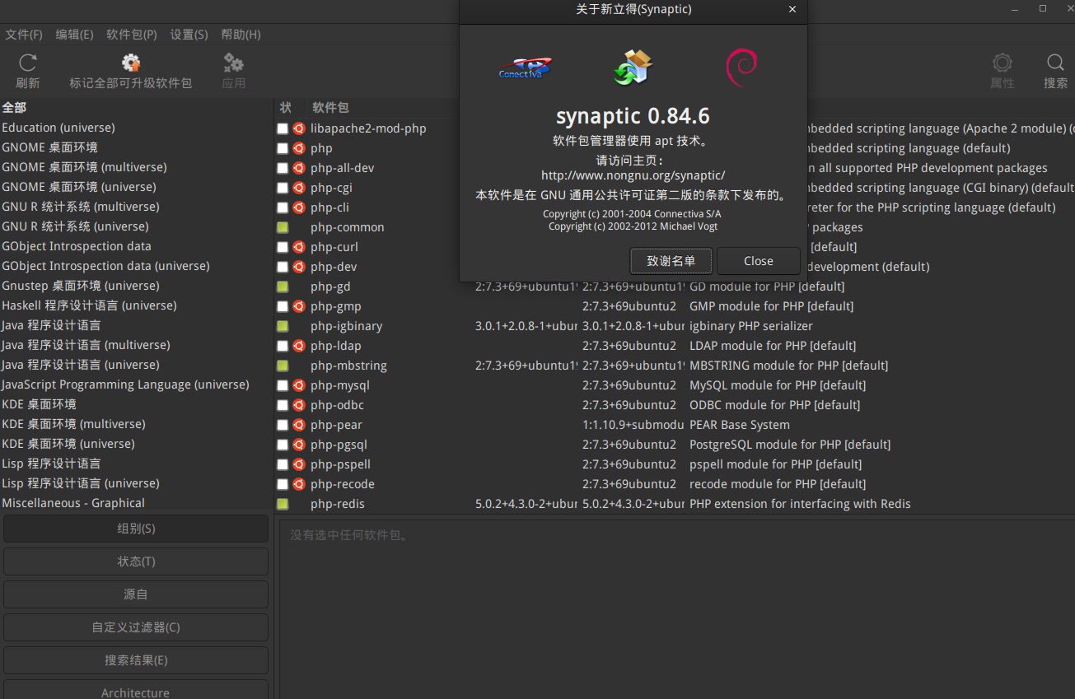Viewport: 1075px width, 699px height.
Task: Toggle the php-cli checkbox
Action: click(283, 207)
